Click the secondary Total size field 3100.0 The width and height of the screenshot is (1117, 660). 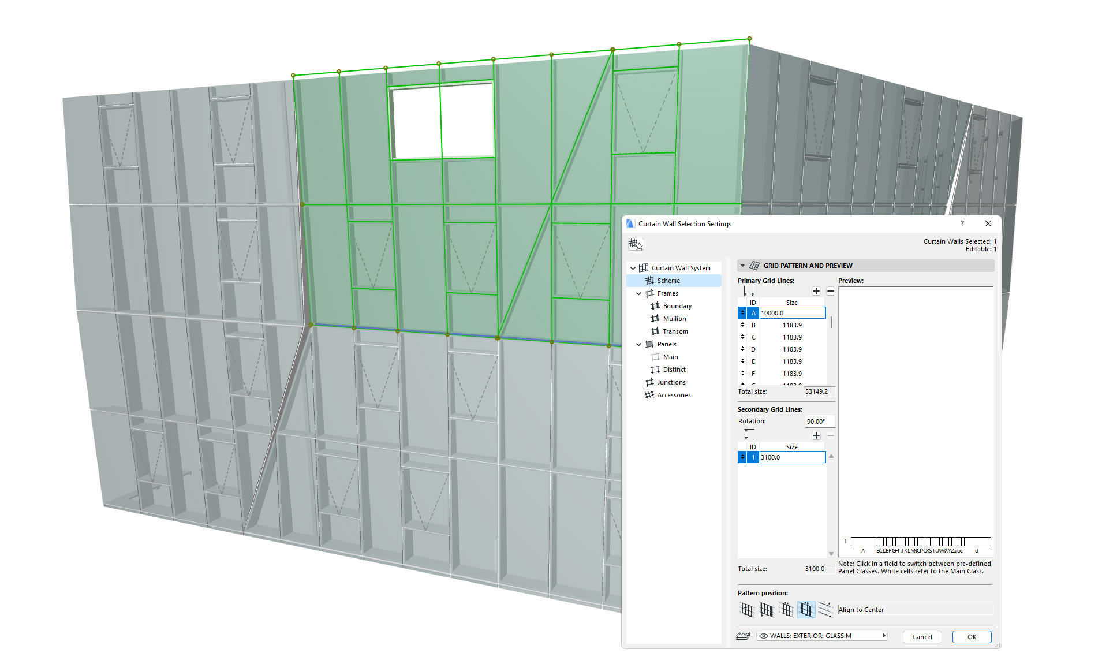pos(819,569)
